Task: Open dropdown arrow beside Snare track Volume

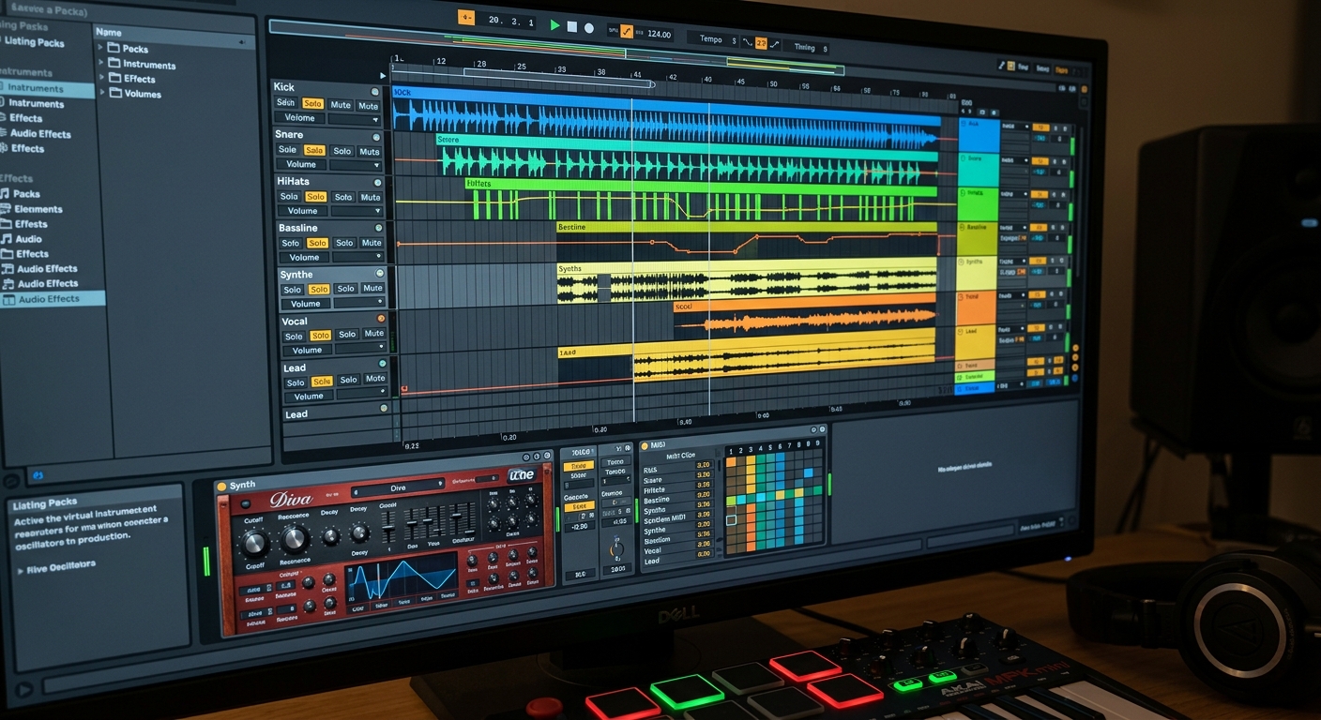Action: click(377, 166)
